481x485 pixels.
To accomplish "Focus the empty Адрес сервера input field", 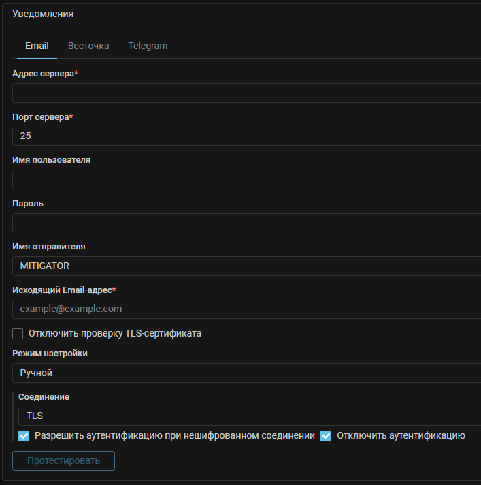I will coord(245,93).
